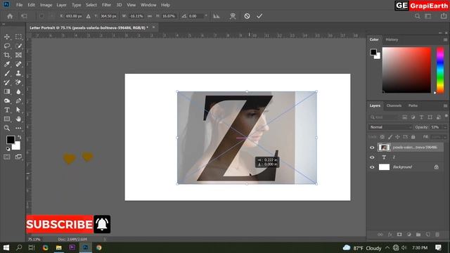Toggle the Lock all padlock icon
Viewport: 450px width, 253px height.
point(413,137)
